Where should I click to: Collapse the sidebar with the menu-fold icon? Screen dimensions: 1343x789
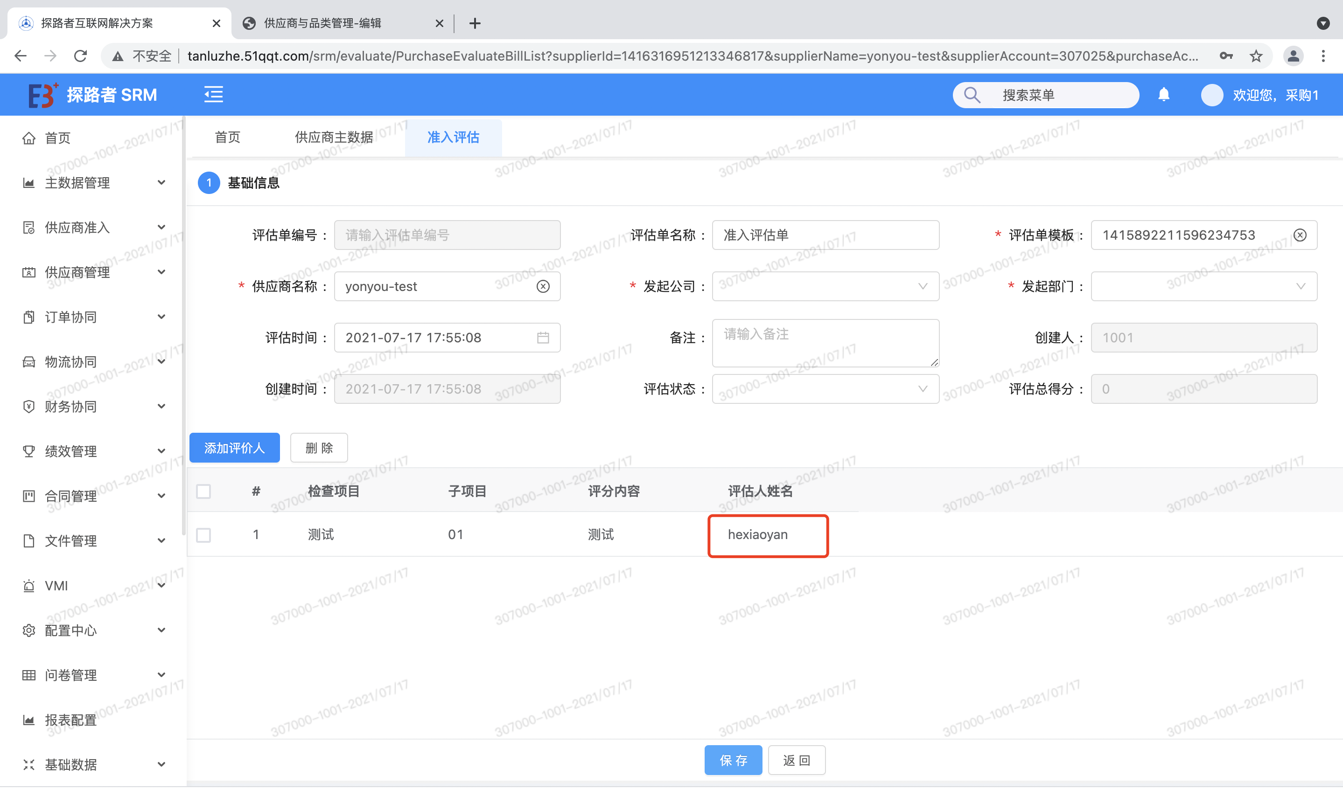(213, 95)
